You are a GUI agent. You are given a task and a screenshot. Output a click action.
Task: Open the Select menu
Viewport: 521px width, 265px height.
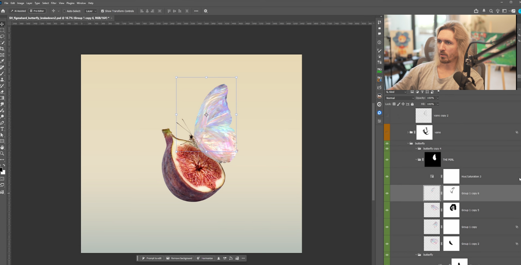(45, 3)
